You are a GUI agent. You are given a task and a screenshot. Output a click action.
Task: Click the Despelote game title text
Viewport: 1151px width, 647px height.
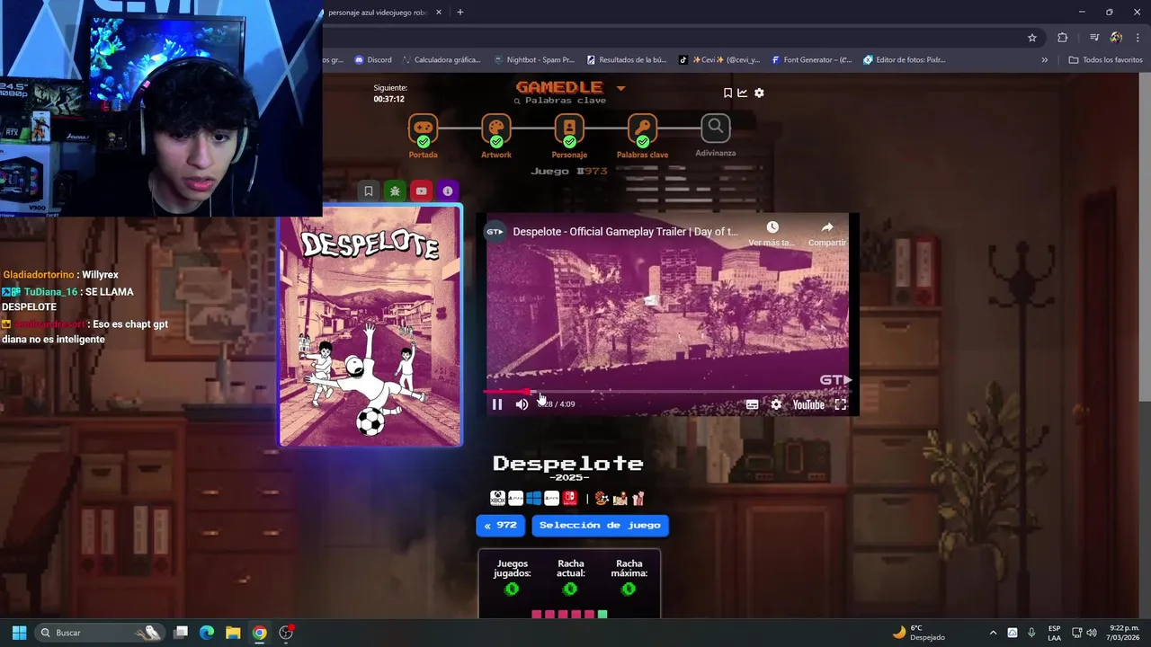[x=568, y=464]
